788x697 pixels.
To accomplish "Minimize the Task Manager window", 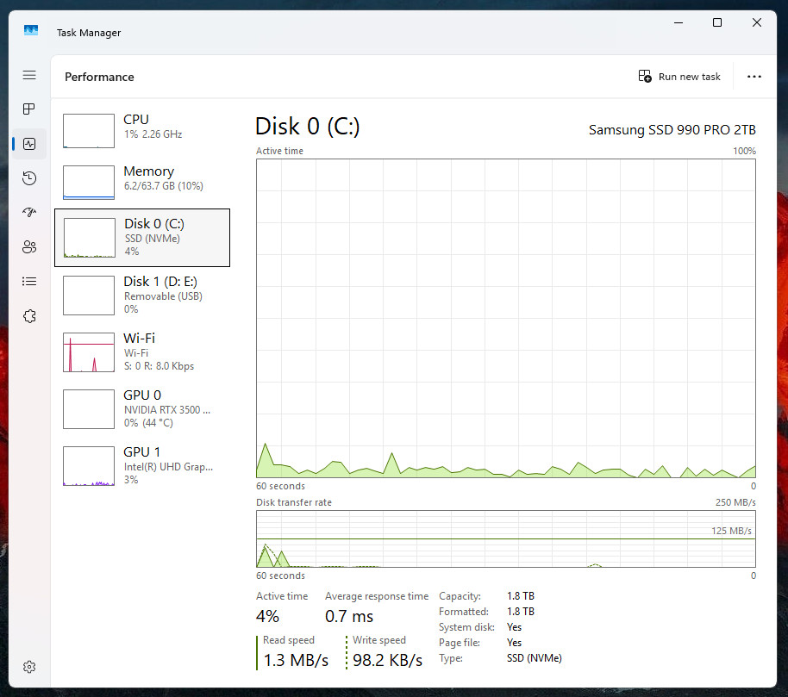I will pyautogui.click(x=679, y=22).
